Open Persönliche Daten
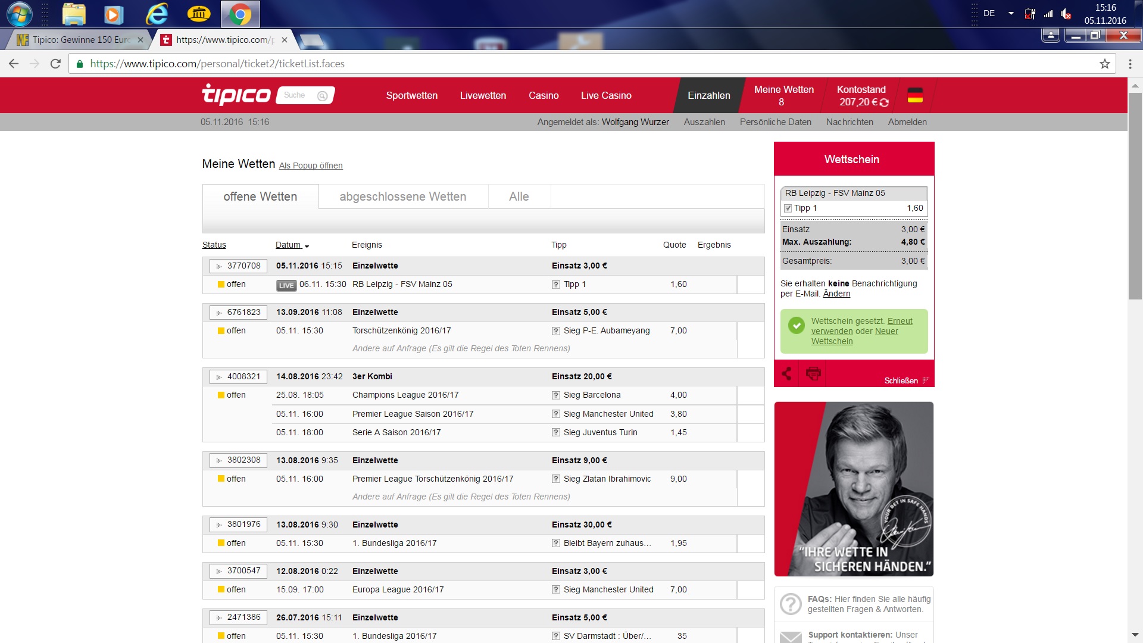Viewport: 1143px width, 643px height. [x=775, y=122]
